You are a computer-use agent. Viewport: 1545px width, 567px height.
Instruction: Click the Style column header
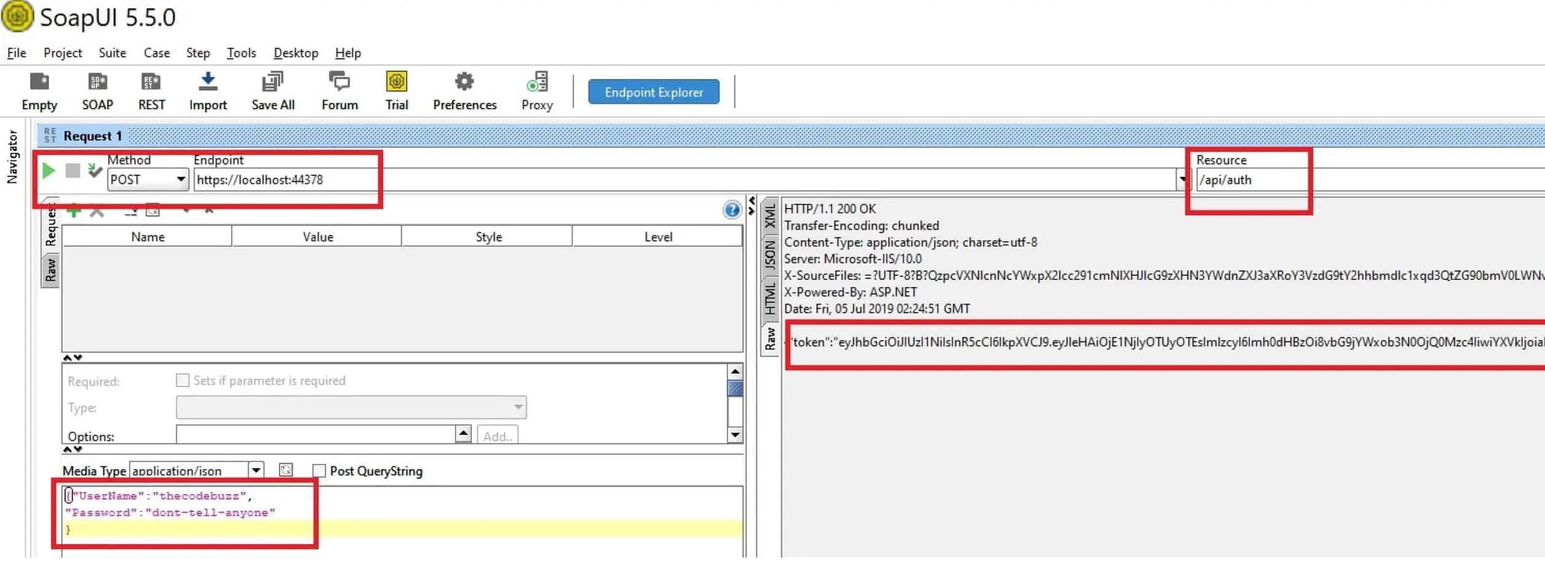coord(488,237)
